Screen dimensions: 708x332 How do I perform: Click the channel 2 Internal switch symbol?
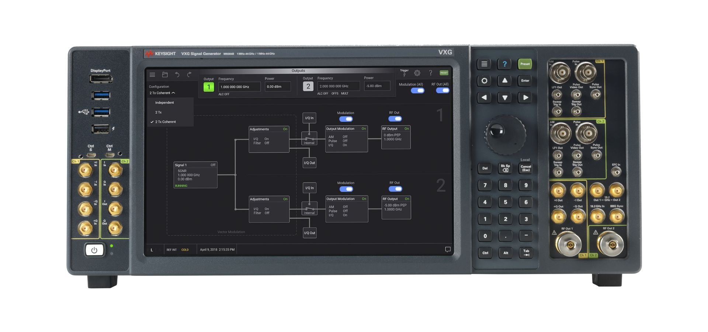coord(309,208)
